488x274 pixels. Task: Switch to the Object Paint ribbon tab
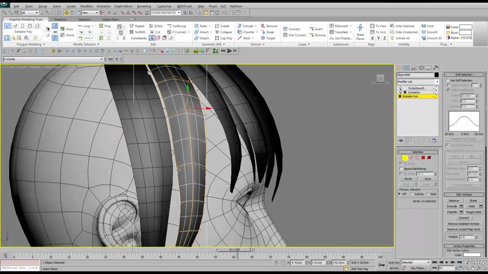(x=110, y=19)
